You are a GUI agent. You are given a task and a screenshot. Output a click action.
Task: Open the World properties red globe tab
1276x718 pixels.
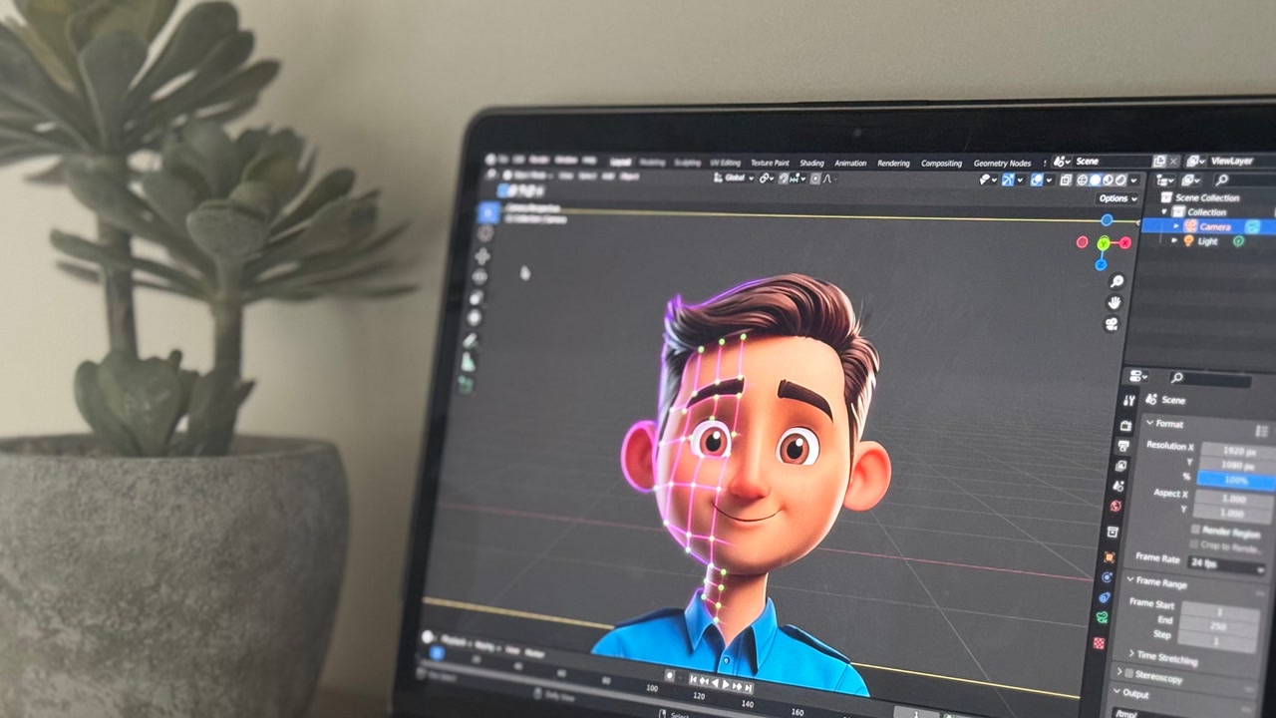point(1116,506)
